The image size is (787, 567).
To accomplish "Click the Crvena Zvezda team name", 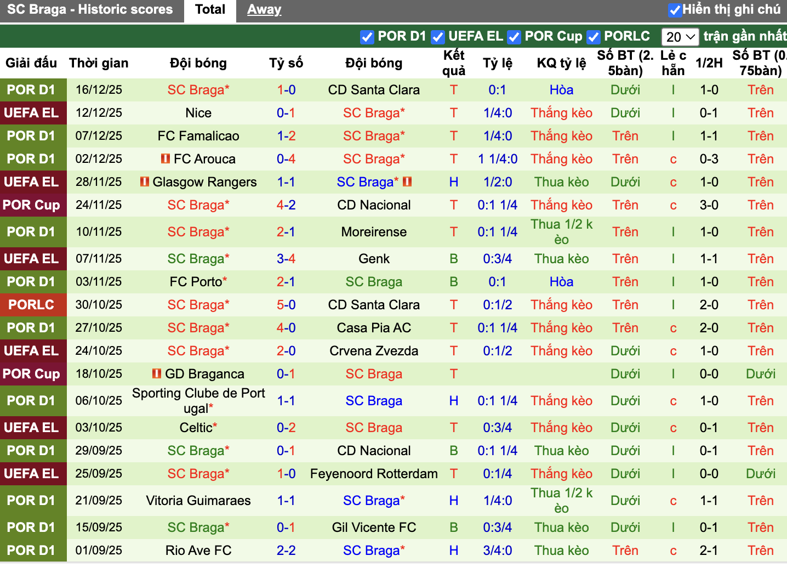I will pyautogui.click(x=374, y=351).
